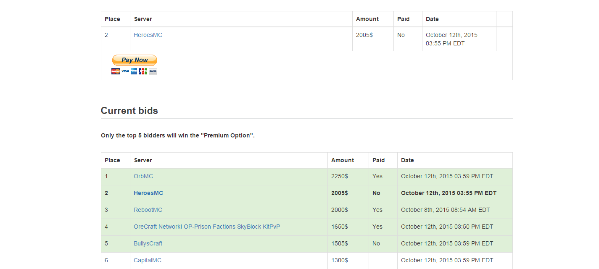Open the OrbMC server link
The height and width of the screenshot is (269, 599).
point(143,176)
